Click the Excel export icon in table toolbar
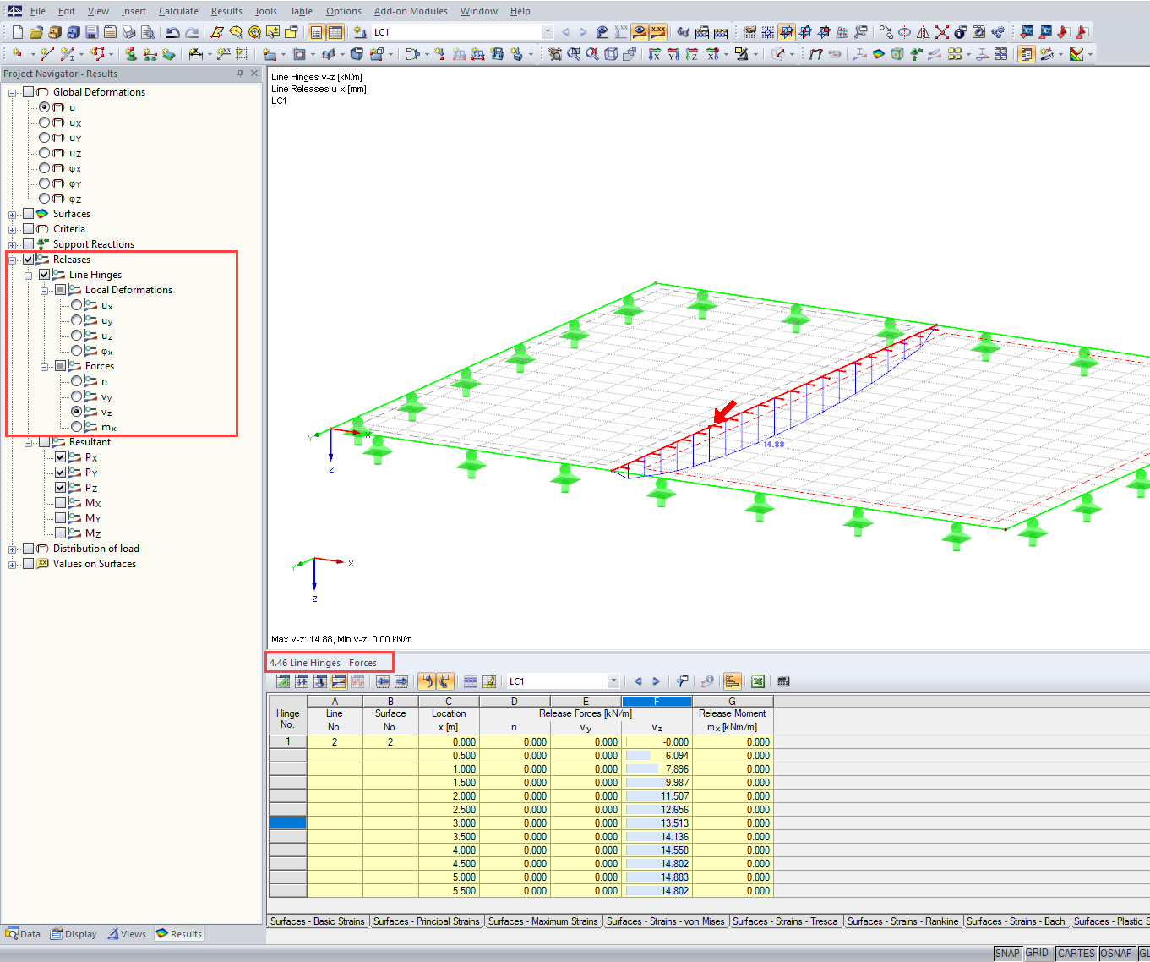The height and width of the screenshot is (962, 1150). [x=758, y=681]
